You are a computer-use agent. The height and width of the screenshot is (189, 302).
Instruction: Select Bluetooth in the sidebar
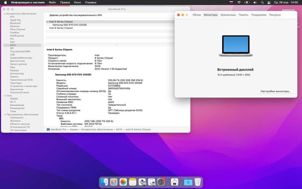[15, 23]
